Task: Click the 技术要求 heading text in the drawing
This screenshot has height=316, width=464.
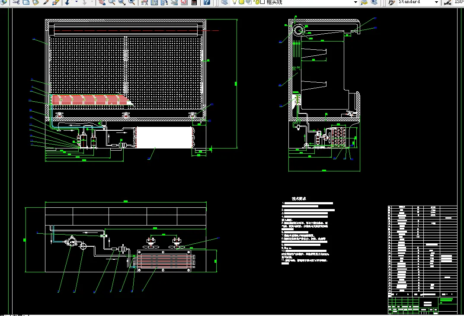Action: point(299,198)
